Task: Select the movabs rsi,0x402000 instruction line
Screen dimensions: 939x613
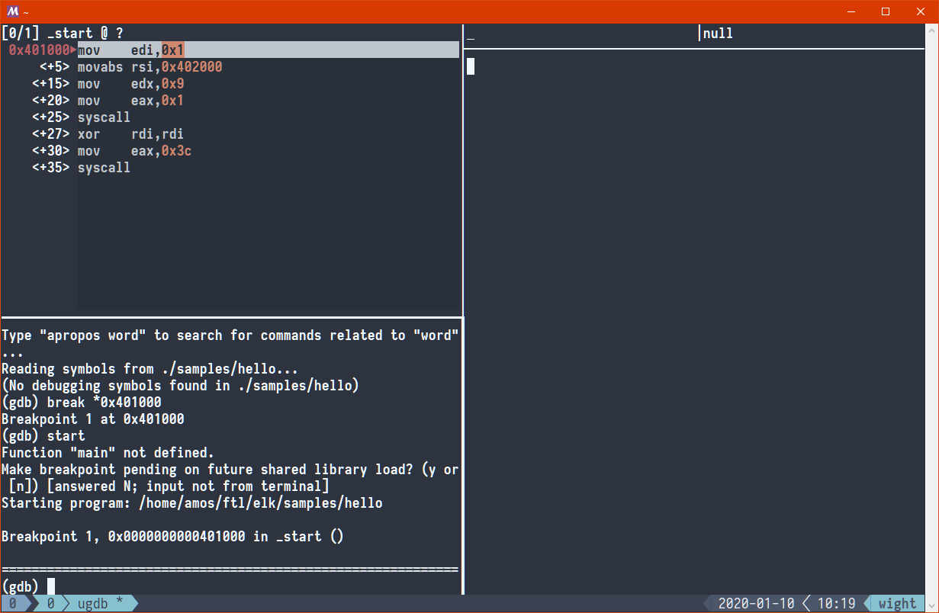Action: click(x=150, y=67)
